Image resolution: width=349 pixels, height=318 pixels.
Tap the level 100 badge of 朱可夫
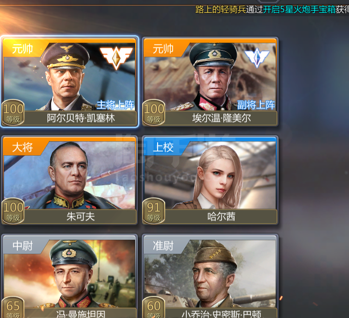(x=13, y=211)
